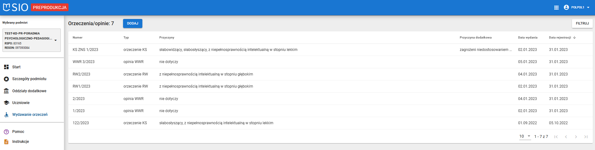Click the SIO logo

pyautogui.click(x=16, y=7)
